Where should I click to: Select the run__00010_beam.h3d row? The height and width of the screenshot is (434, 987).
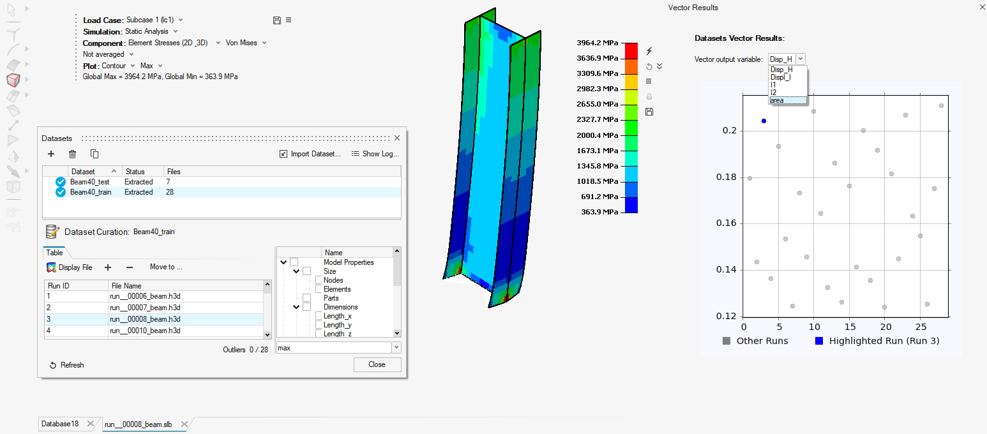pos(144,331)
